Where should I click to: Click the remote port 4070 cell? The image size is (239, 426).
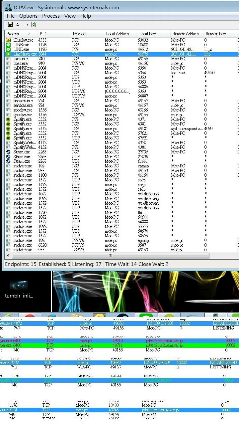pos(208,128)
